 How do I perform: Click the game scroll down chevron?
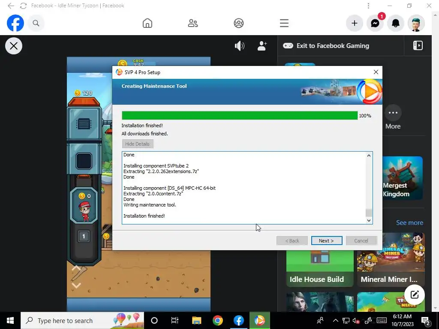[76, 285]
